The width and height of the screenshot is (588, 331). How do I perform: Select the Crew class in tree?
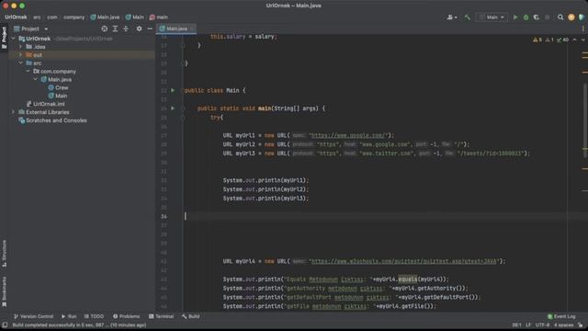click(58, 88)
